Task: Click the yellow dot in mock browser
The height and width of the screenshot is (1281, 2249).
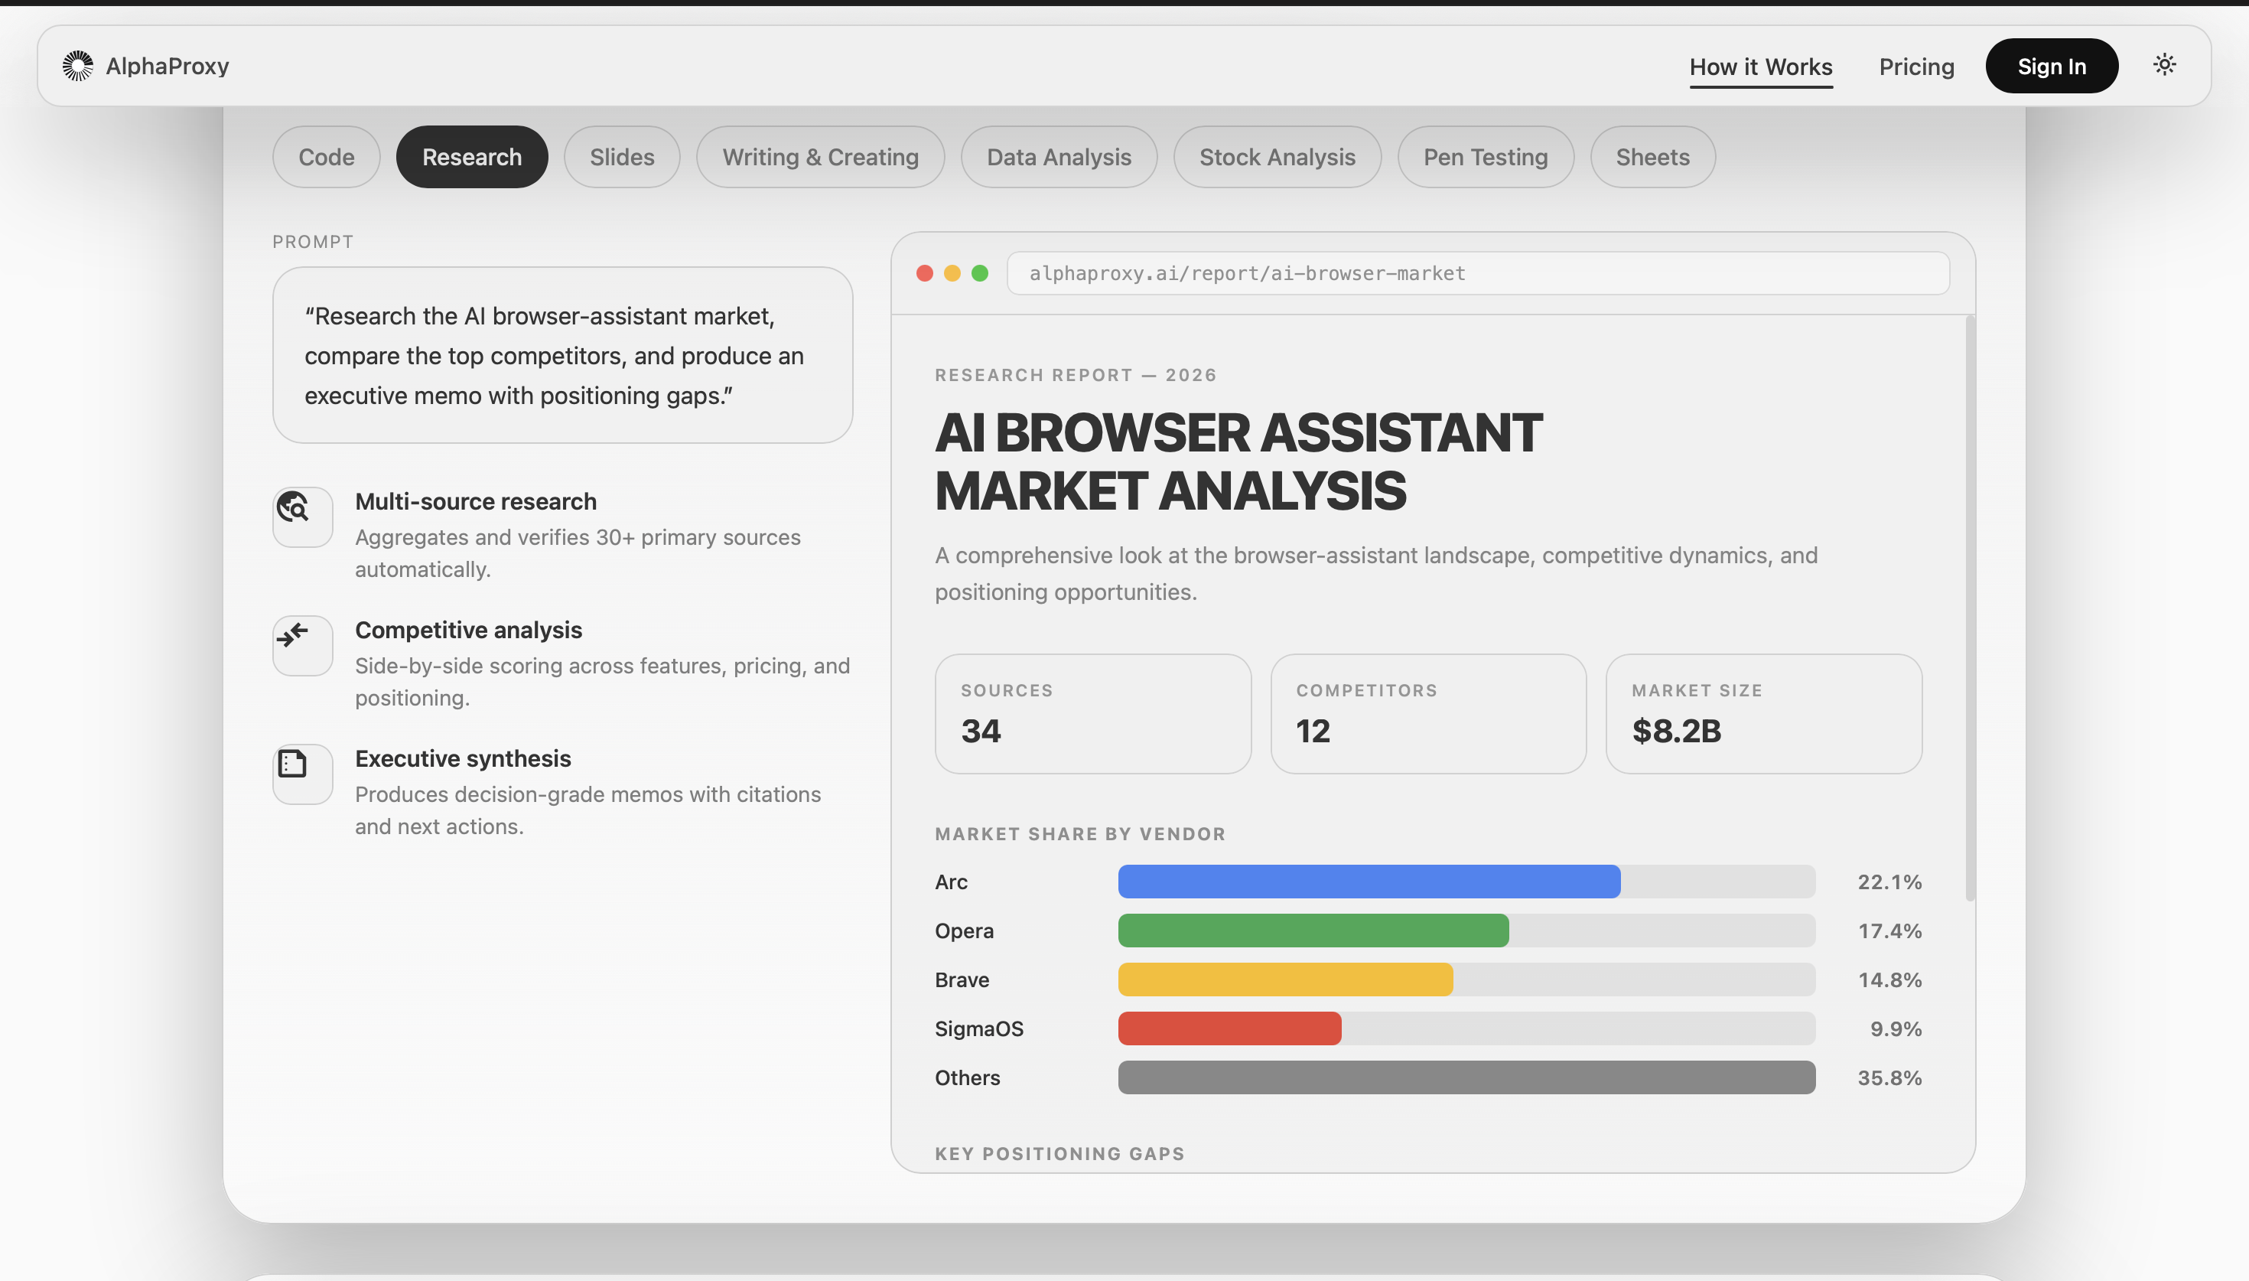Action: 952,274
